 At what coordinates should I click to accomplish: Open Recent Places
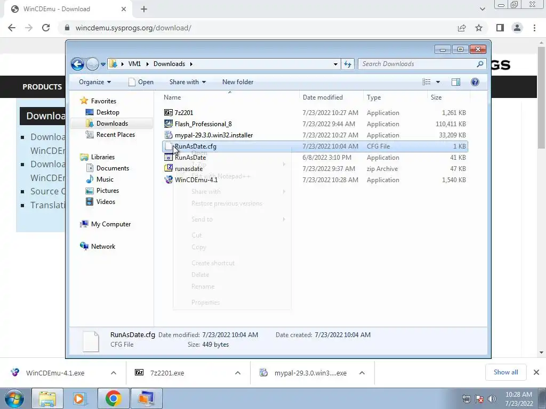pos(115,135)
